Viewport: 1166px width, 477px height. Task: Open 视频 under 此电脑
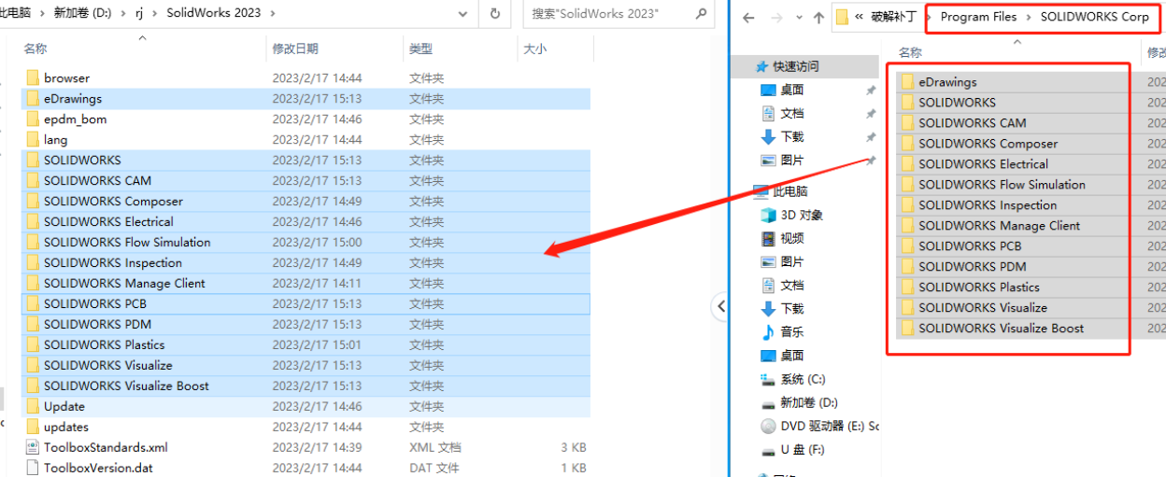[791, 238]
